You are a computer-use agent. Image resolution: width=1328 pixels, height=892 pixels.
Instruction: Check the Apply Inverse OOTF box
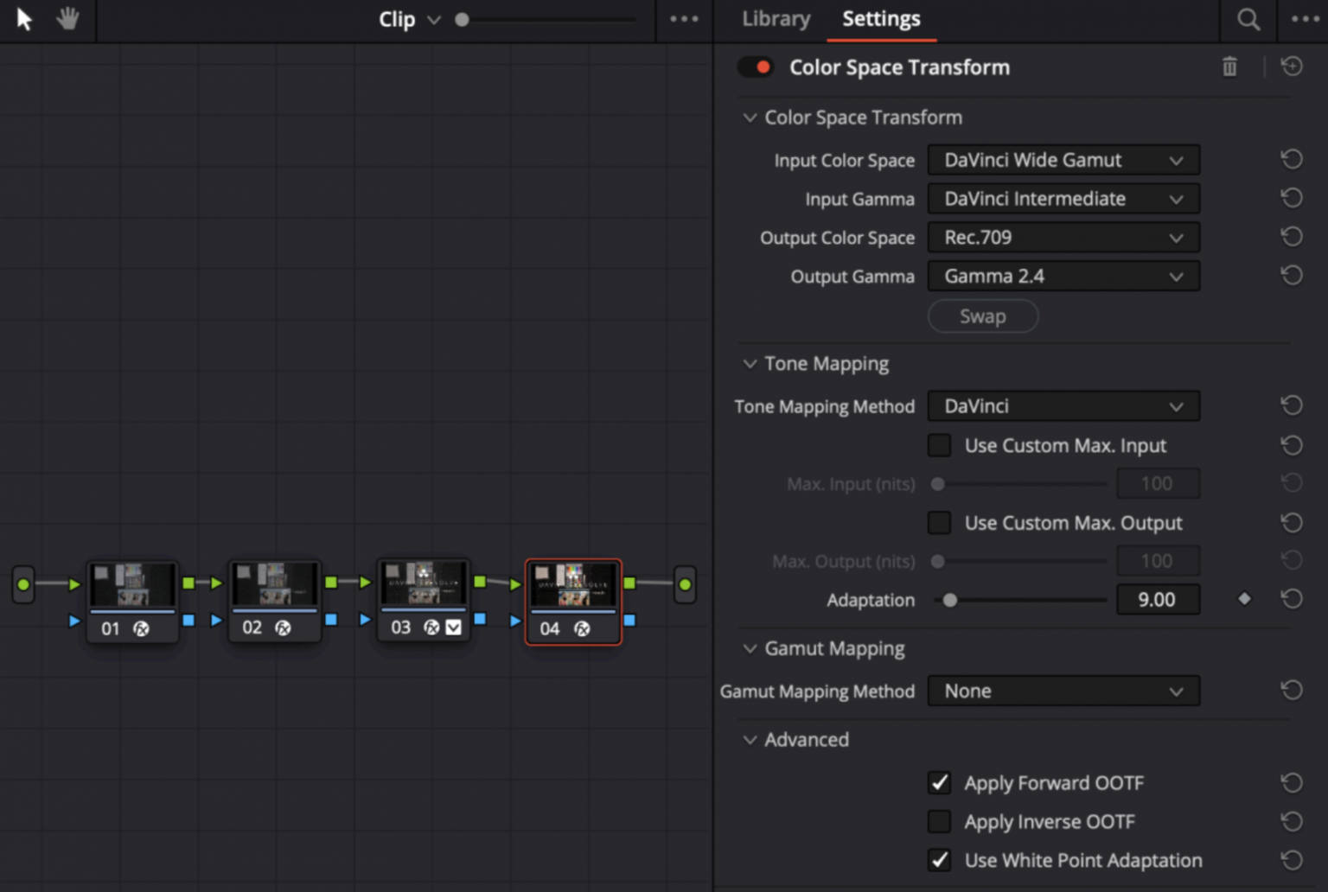pyautogui.click(x=939, y=821)
